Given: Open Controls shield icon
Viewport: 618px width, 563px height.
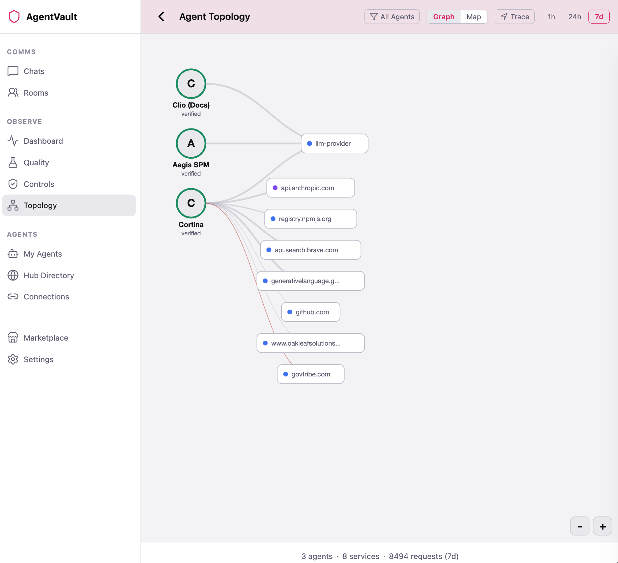Looking at the screenshot, I should point(13,184).
